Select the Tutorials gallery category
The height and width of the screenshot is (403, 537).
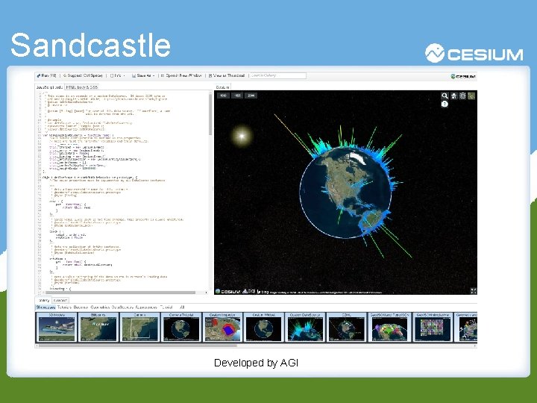coord(64,307)
